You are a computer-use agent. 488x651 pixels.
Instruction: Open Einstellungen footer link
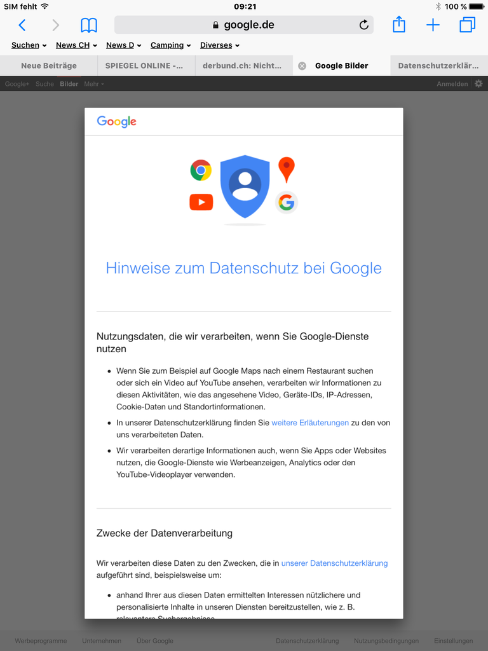point(453,641)
